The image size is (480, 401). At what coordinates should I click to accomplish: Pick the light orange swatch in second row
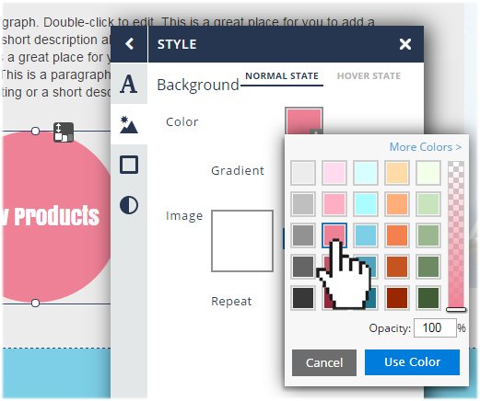[397, 204]
